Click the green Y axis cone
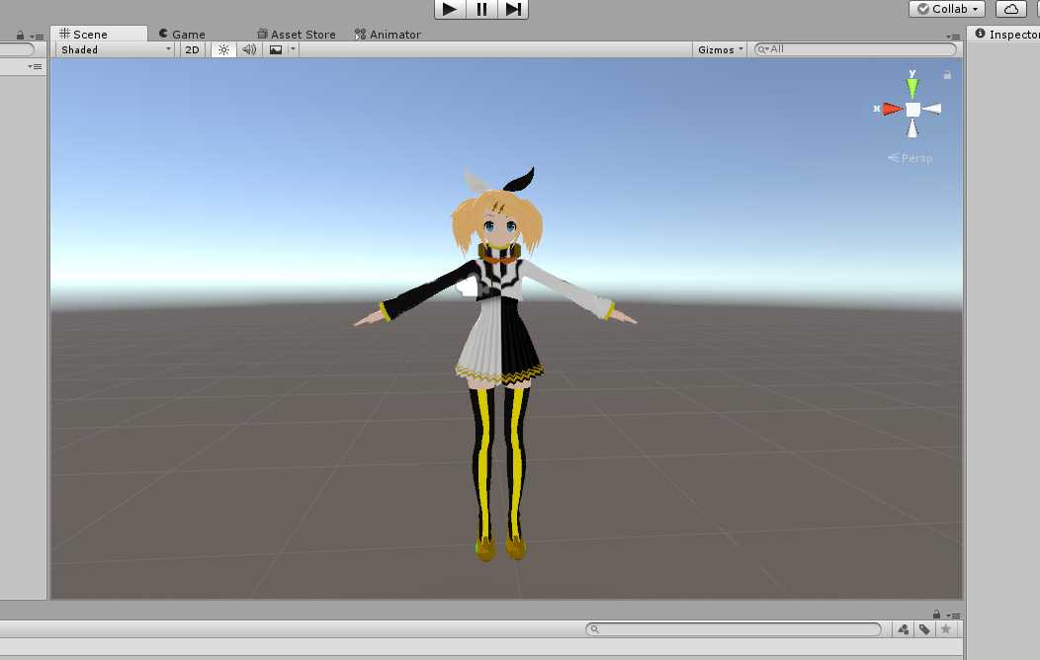The width and height of the screenshot is (1040, 660). 912,87
